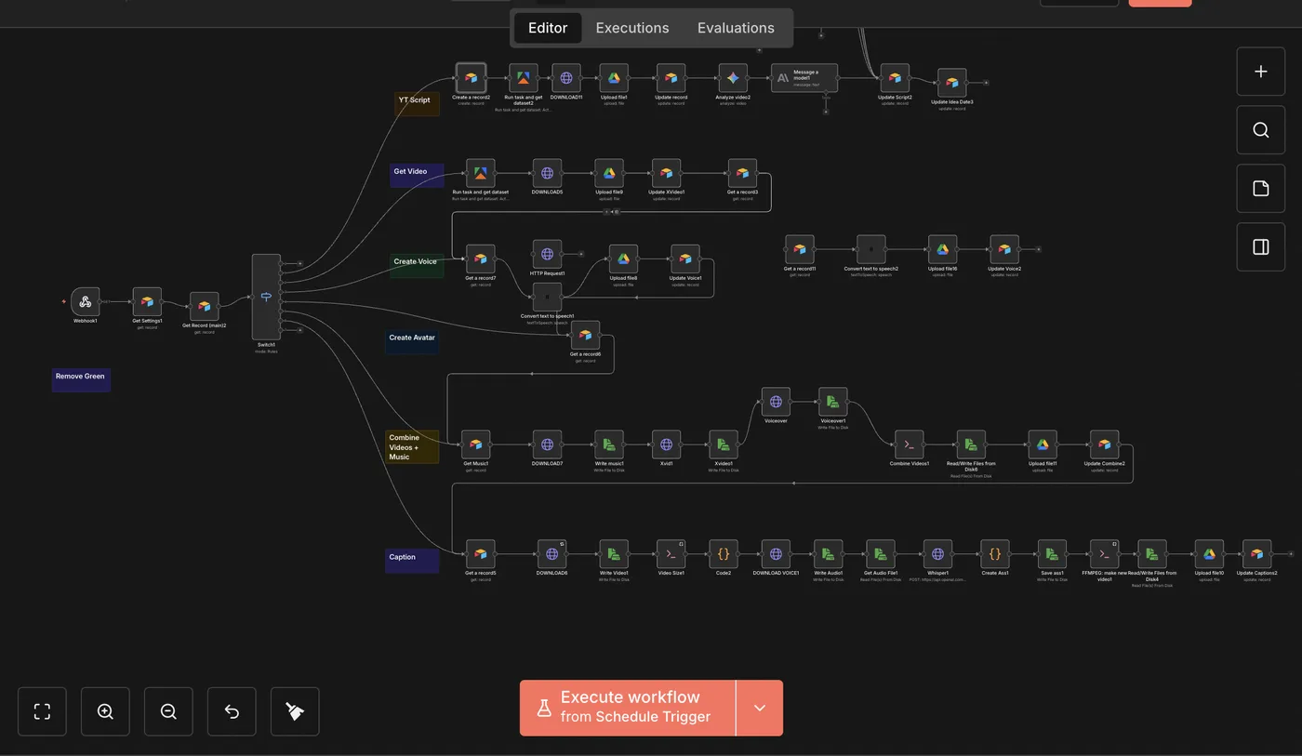The width and height of the screenshot is (1302, 756).
Task: Open the Webhook1 trigger node
Action: (85, 303)
